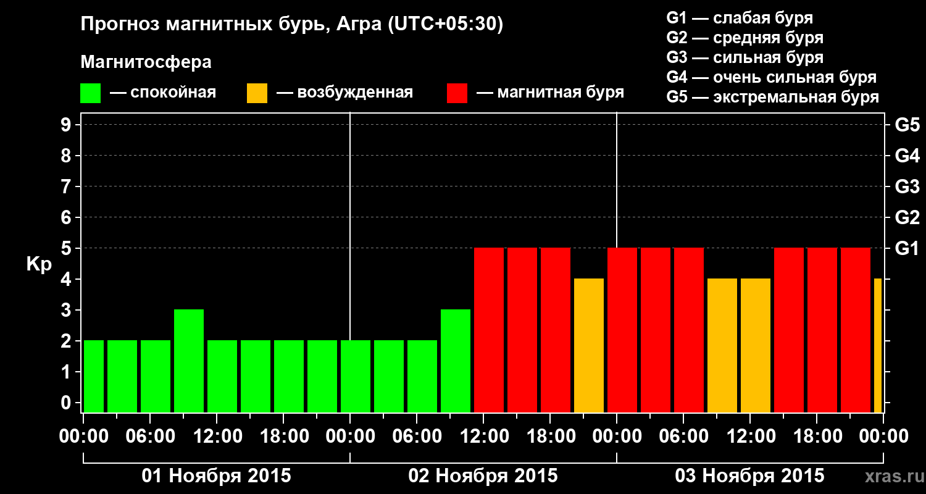Click the 'Магнитосфера' heading
The width and height of the screenshot is (926, 494).
pos(146,62)
